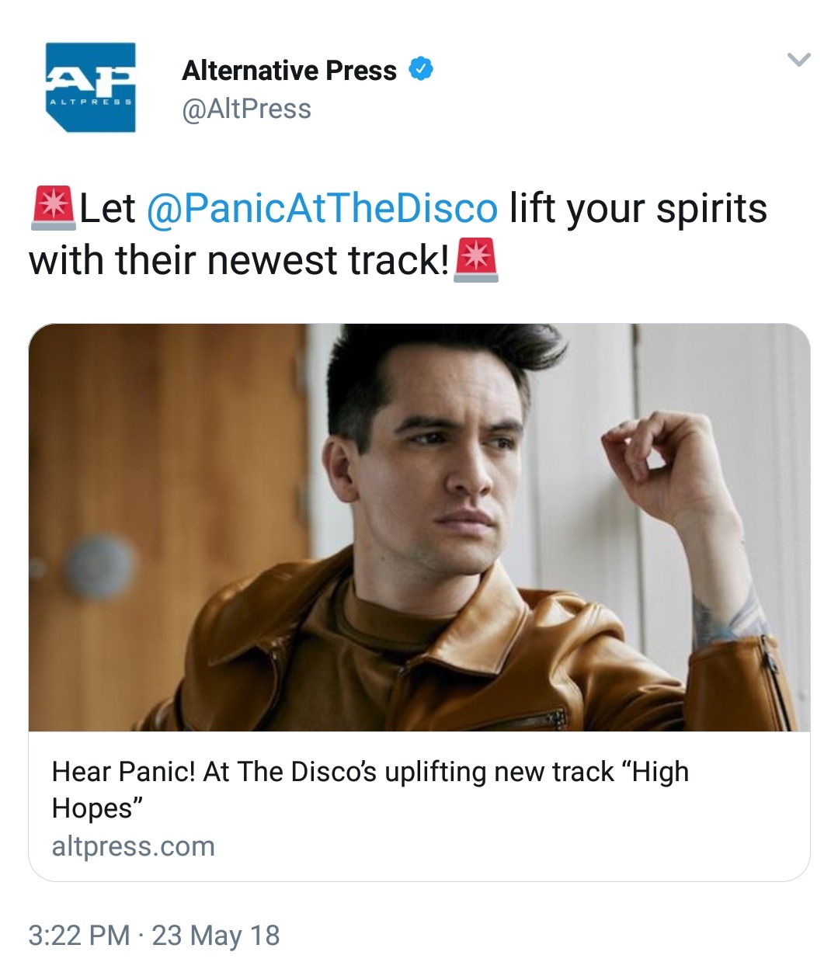Tap the @AltPress handle
This screenshot has width=838, height=976.
[246, 109]
